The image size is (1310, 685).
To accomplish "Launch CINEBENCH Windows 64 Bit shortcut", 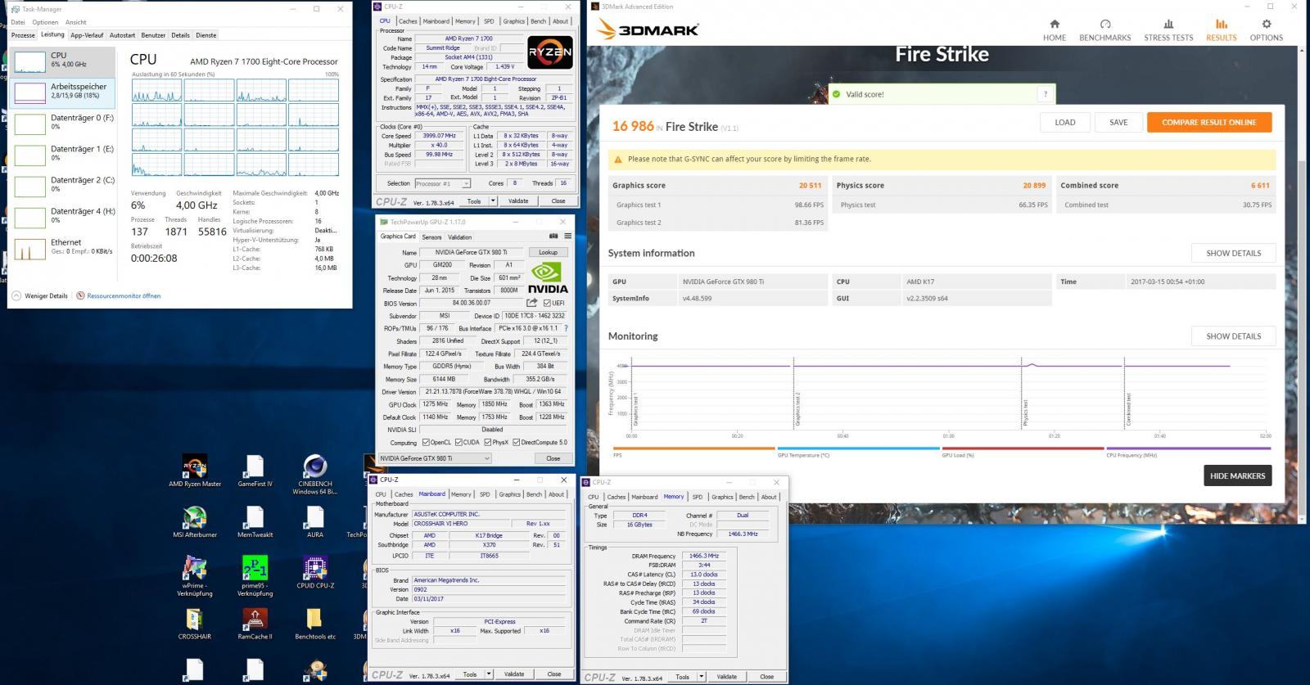I will click(315, 475).
